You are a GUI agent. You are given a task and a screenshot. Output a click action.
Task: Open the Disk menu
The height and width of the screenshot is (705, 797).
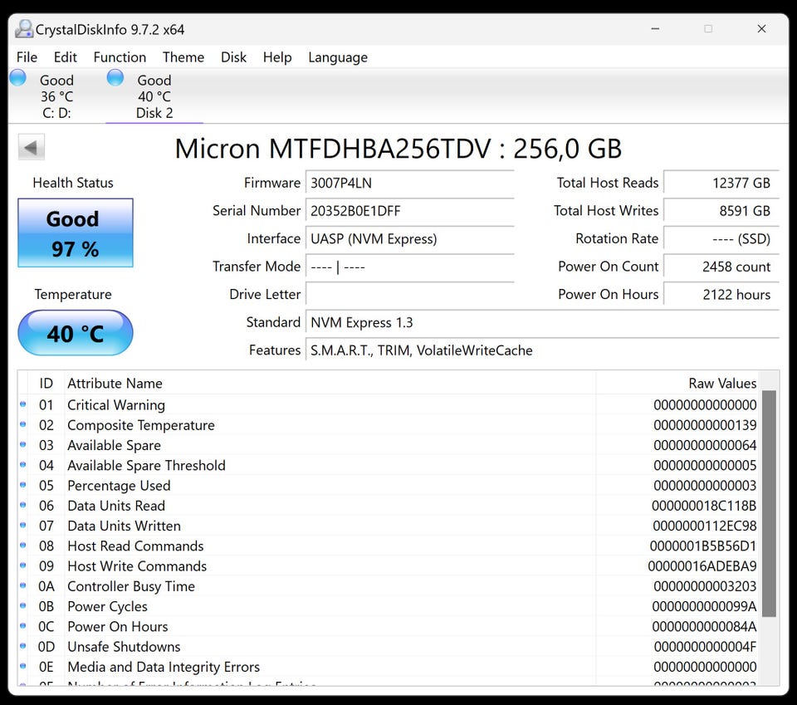[233, 57]
